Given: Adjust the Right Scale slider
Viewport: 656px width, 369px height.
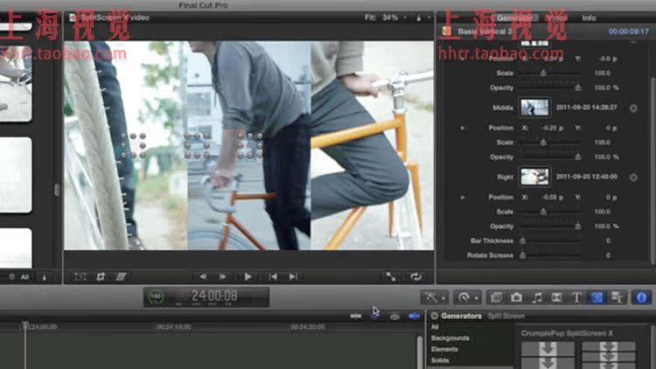Looking at the screenshot, I should [549, 212].
